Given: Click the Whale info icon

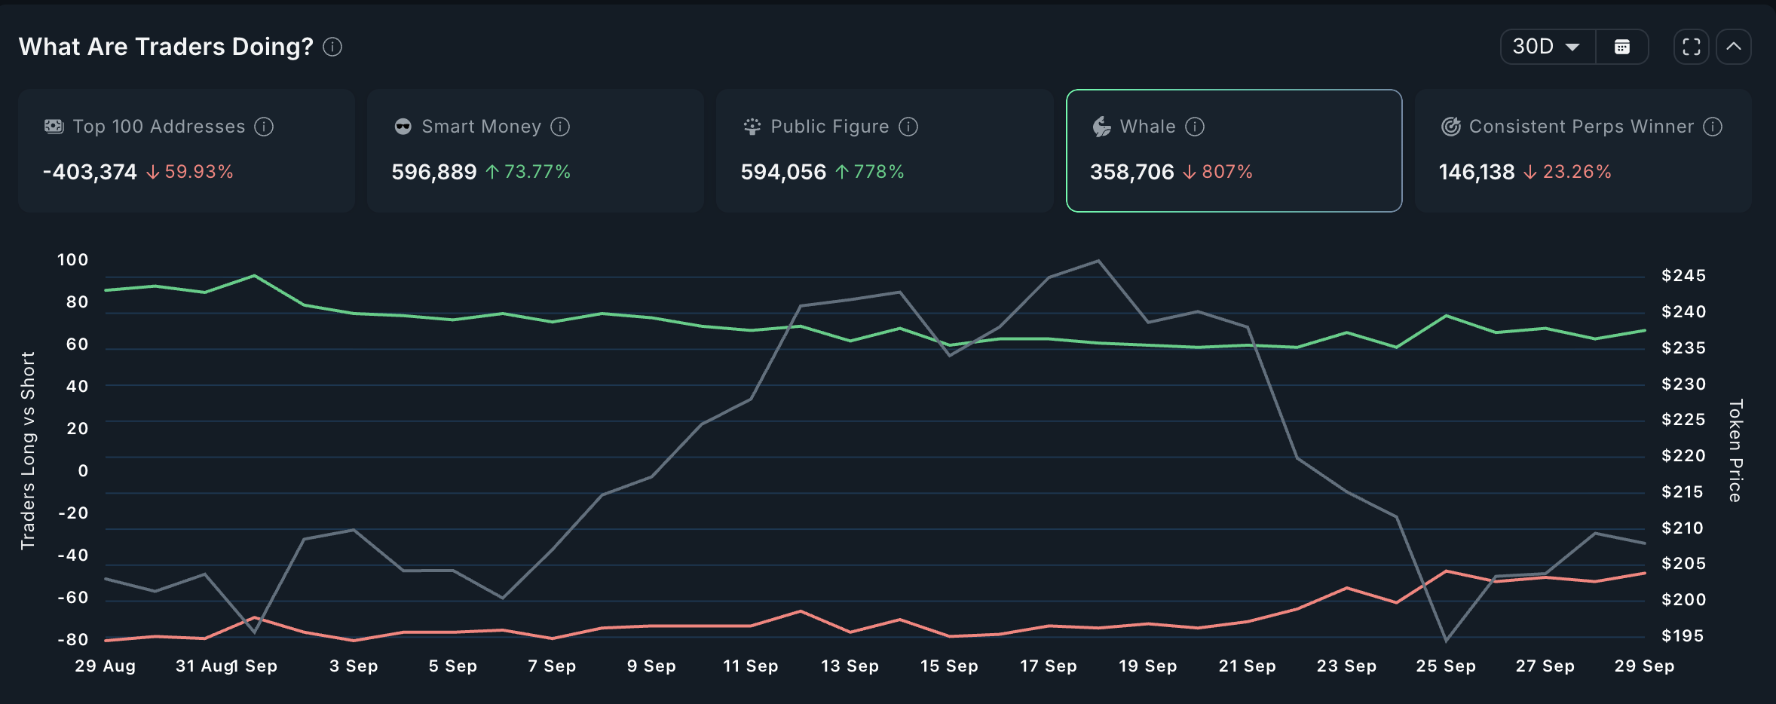Looking at the screenshot, I should point(1195,127).
